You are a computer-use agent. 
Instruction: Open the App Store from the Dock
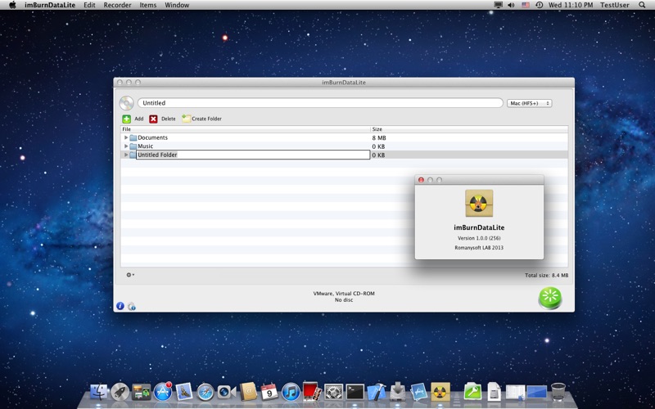point(162,392)
